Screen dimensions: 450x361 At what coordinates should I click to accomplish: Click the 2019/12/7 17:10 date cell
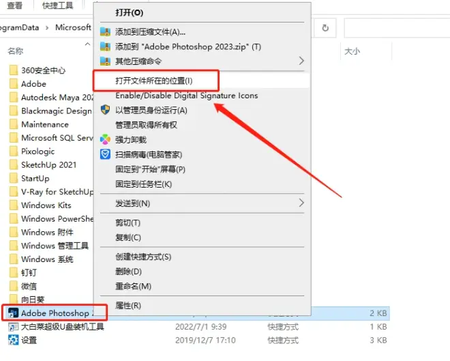205,341
